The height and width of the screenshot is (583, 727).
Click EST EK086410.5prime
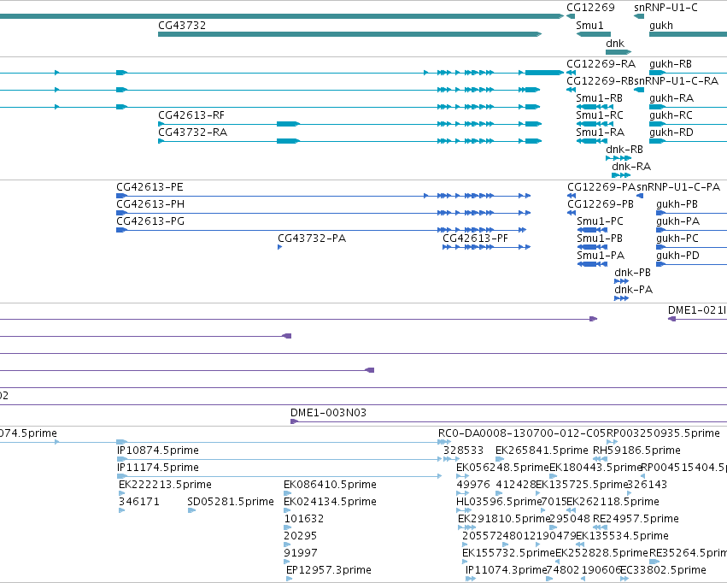(x=330, y=486)
